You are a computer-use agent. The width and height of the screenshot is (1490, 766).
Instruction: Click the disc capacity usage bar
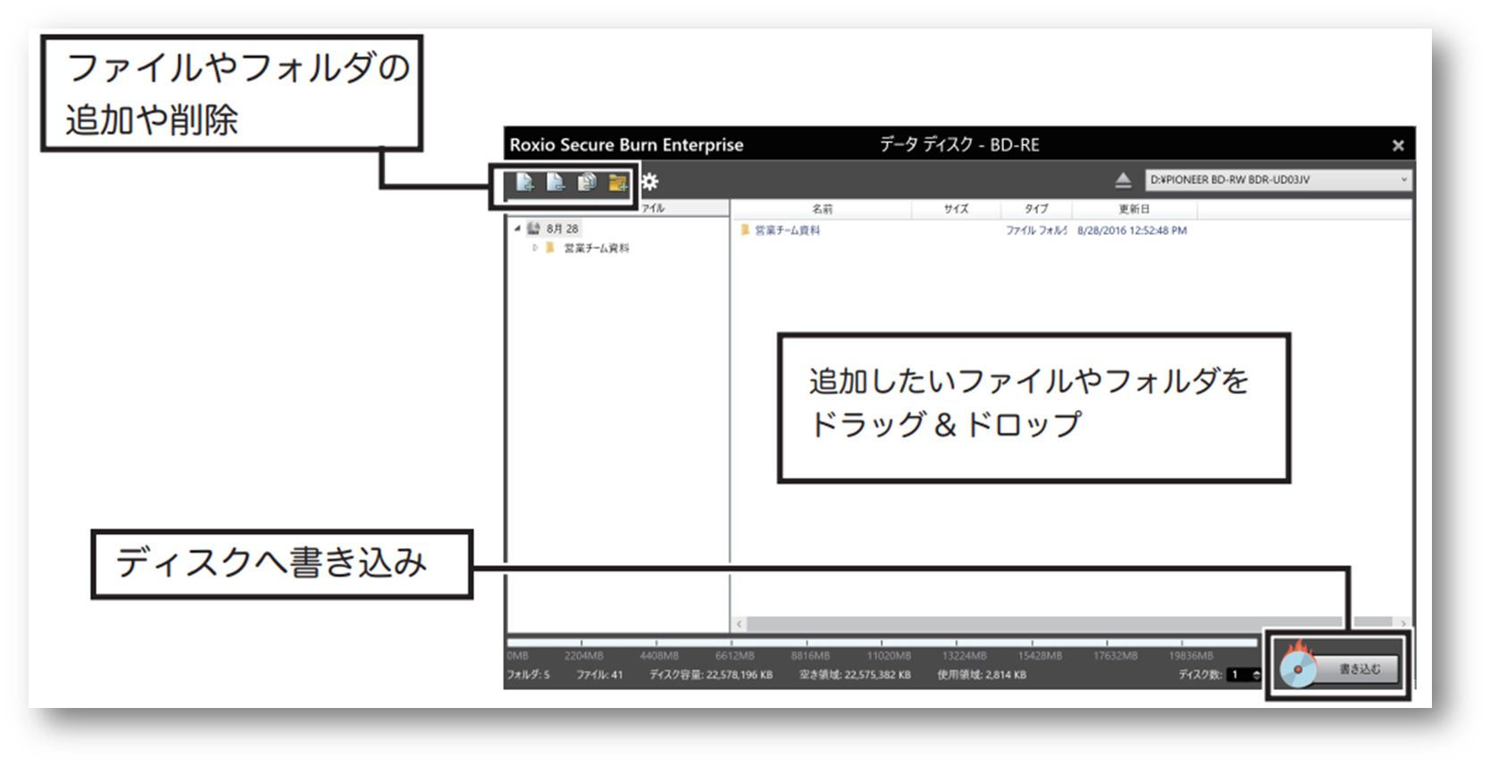click(883, 642)
